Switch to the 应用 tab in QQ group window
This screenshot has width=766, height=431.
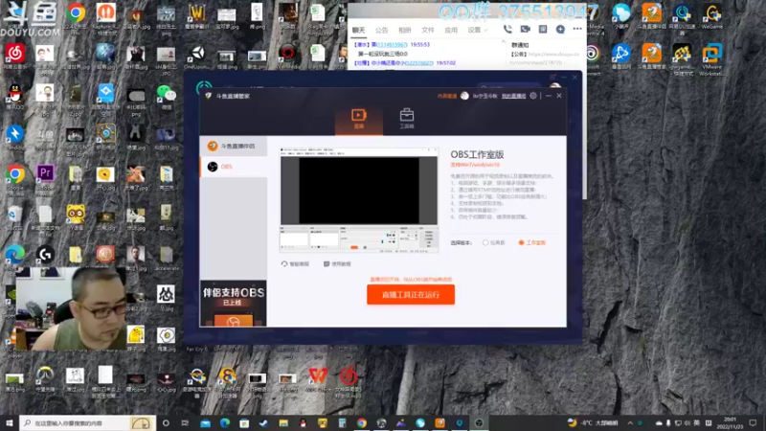pyautogui.click(x=451, y=31)
